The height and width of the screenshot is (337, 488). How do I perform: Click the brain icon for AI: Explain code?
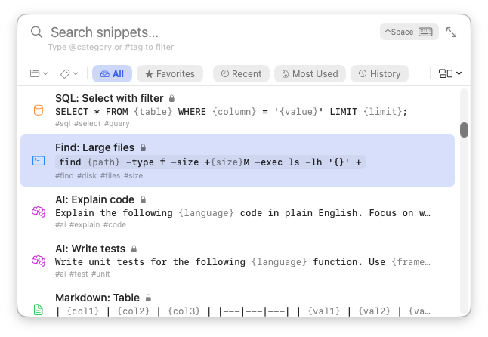click(x=39, y=212)
